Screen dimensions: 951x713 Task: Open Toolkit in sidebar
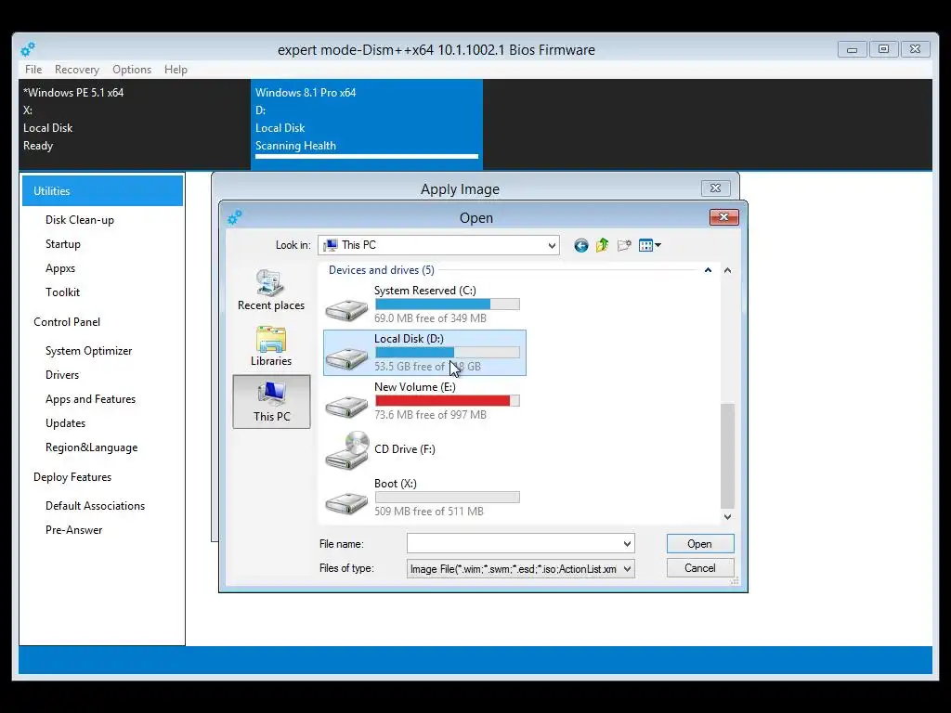(62, 292)
